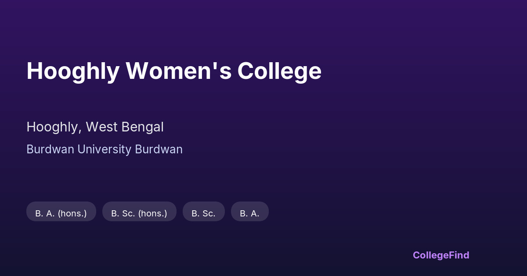This screenshot has width=527, height=276.
Task: Click "(hons.)" inside the B. Sc. (hons.) pill
Action: 153,213
